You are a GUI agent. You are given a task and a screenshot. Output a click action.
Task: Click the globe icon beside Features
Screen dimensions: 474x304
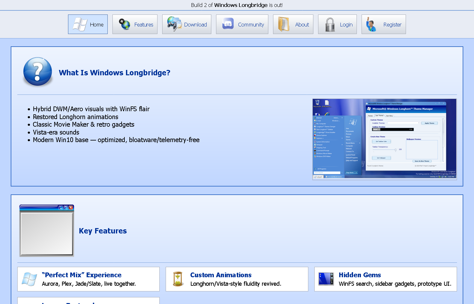(124, 24)
